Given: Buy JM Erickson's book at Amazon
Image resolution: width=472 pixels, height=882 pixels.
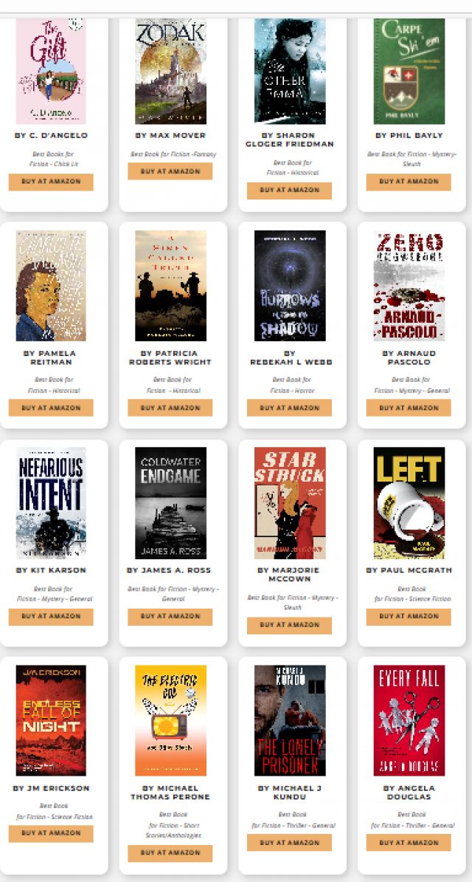Looking at the screenshot, I should tap(51, 833).
